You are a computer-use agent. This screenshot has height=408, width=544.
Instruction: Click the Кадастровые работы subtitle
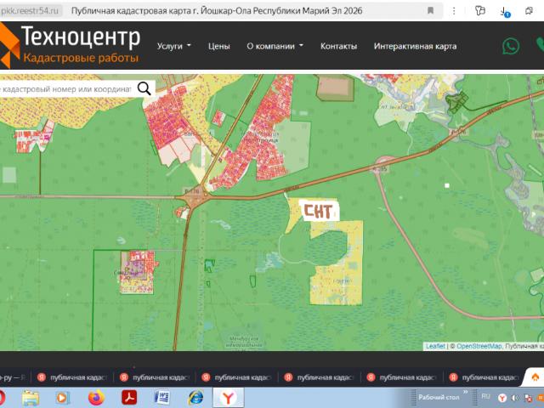(x=81, y=58)
